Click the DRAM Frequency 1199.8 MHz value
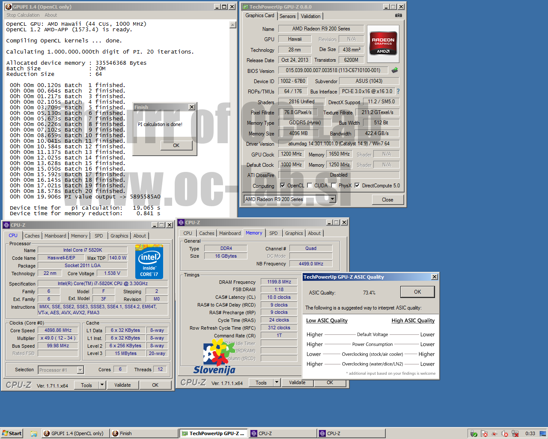Viewport: 548px width, 439px height. point(279,282)
